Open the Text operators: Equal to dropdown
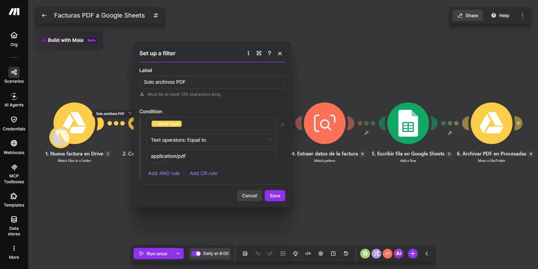 pos(211,140)
